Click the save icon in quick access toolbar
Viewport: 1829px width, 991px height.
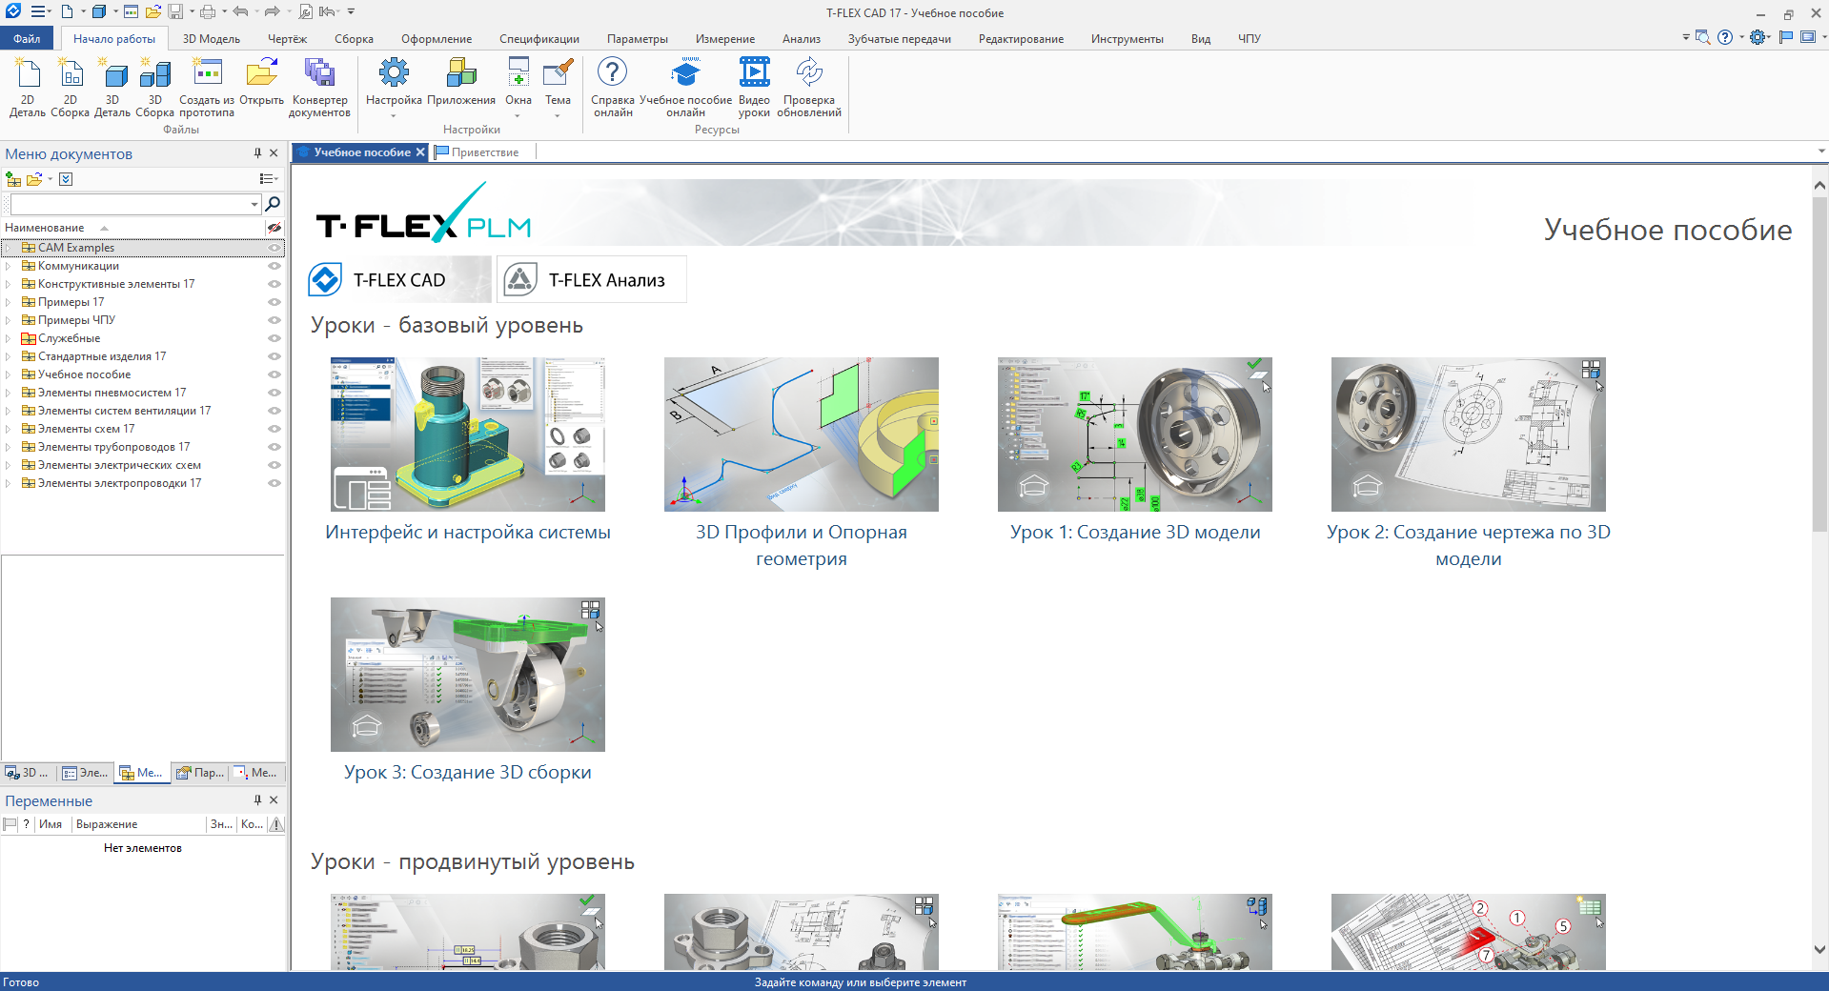coord(175,12)
